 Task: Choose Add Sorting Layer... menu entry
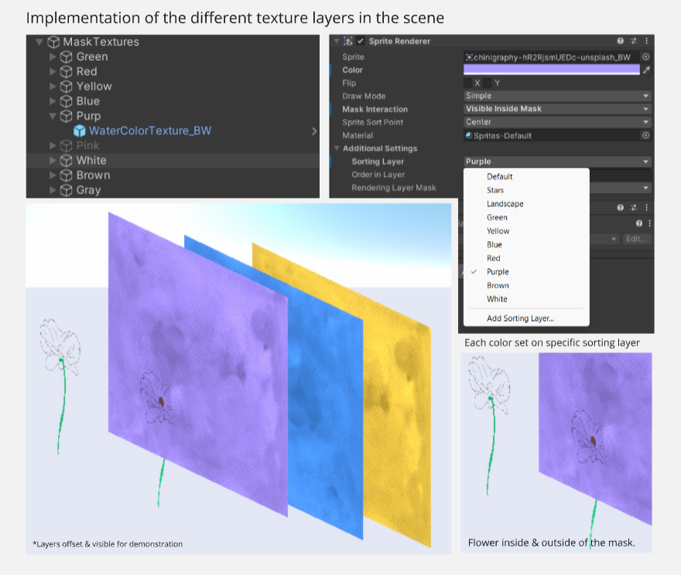[x=519, y=318]
